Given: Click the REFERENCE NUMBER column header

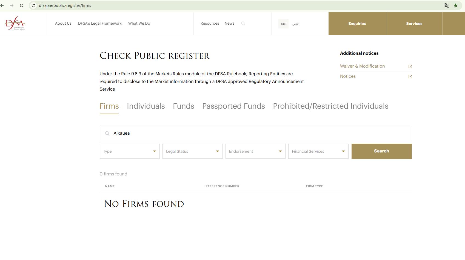Looking at the screenshot, I should click(x=222, y=186).
